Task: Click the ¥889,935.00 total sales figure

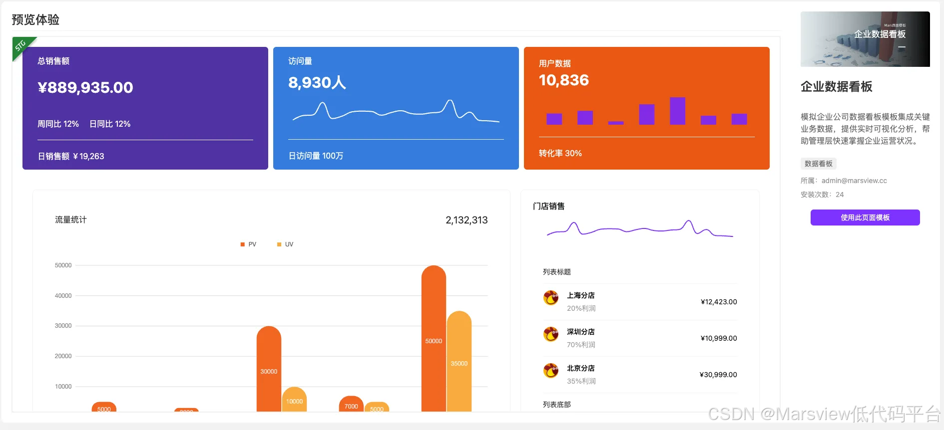Action: [85, 87]
